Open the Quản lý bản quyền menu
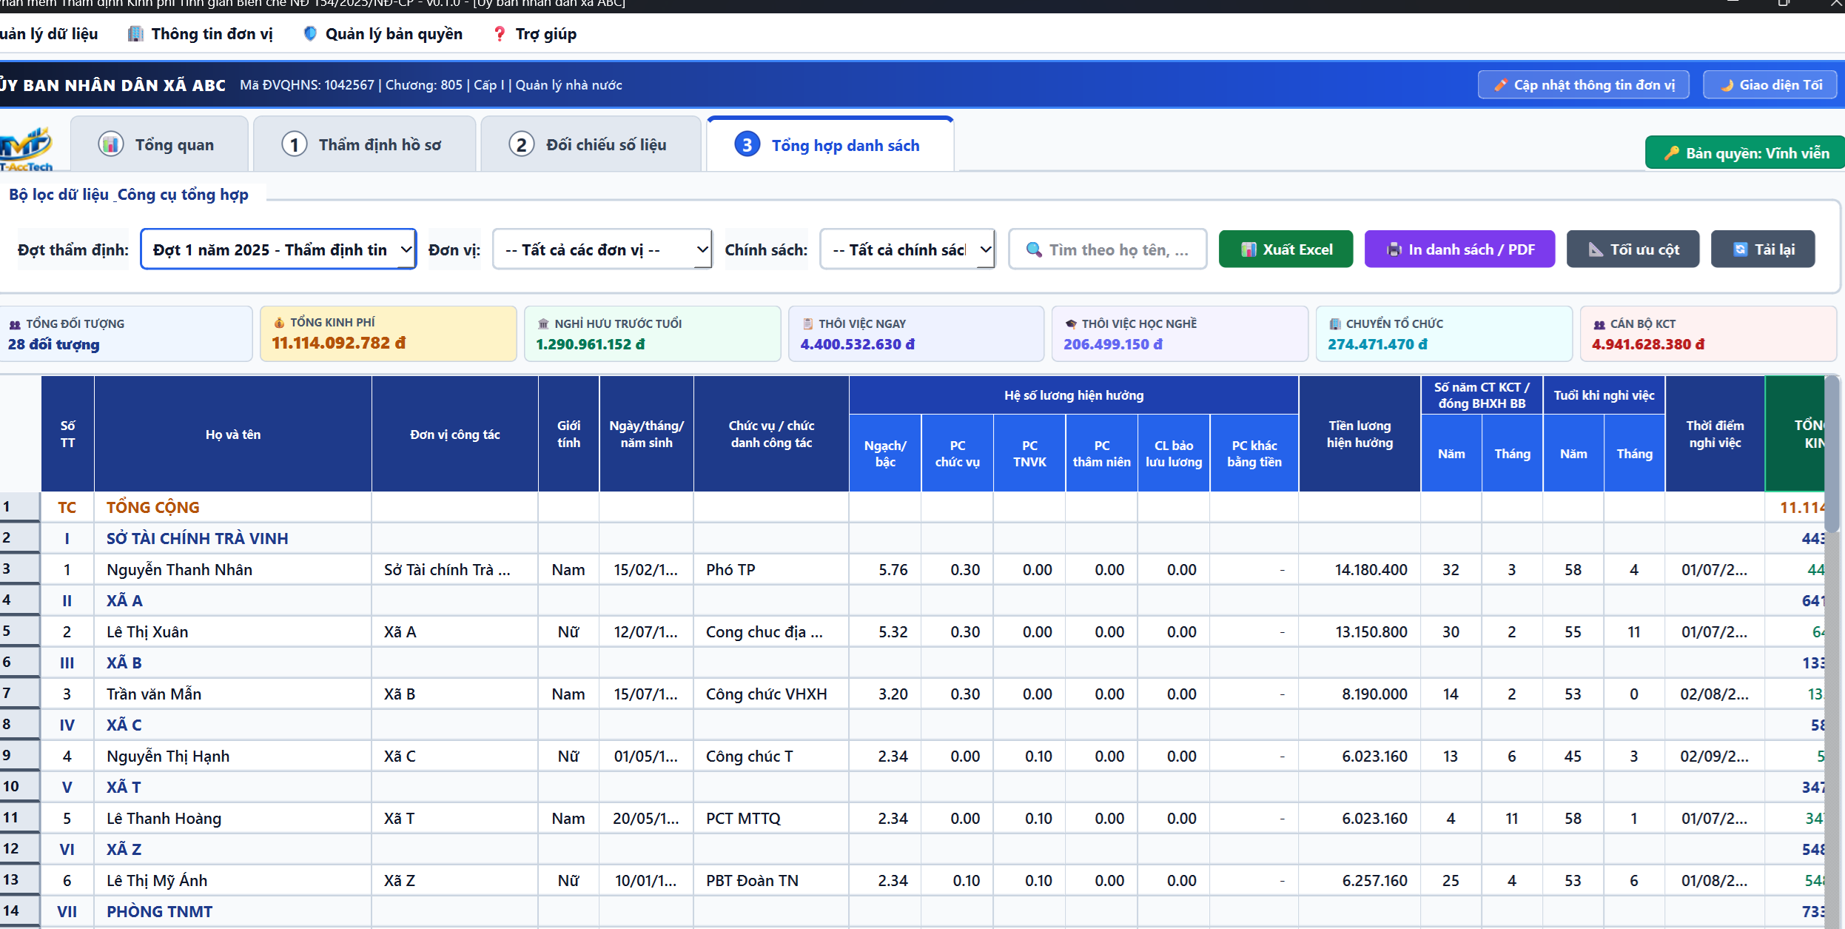 [383, 34]
